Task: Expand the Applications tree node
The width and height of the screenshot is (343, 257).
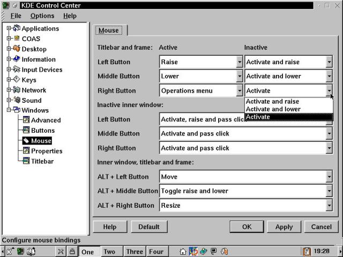Action: [9, 28]
